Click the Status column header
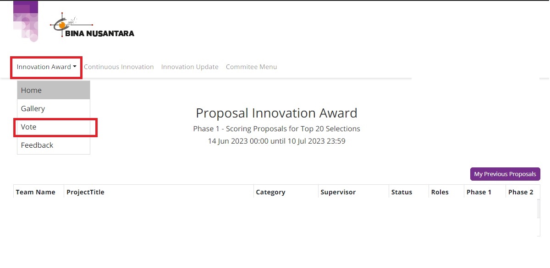Viewport: 550px width, 268px height. (x=401, y=192)
